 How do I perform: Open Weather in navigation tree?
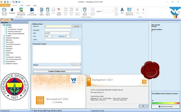tap(8, 36)
